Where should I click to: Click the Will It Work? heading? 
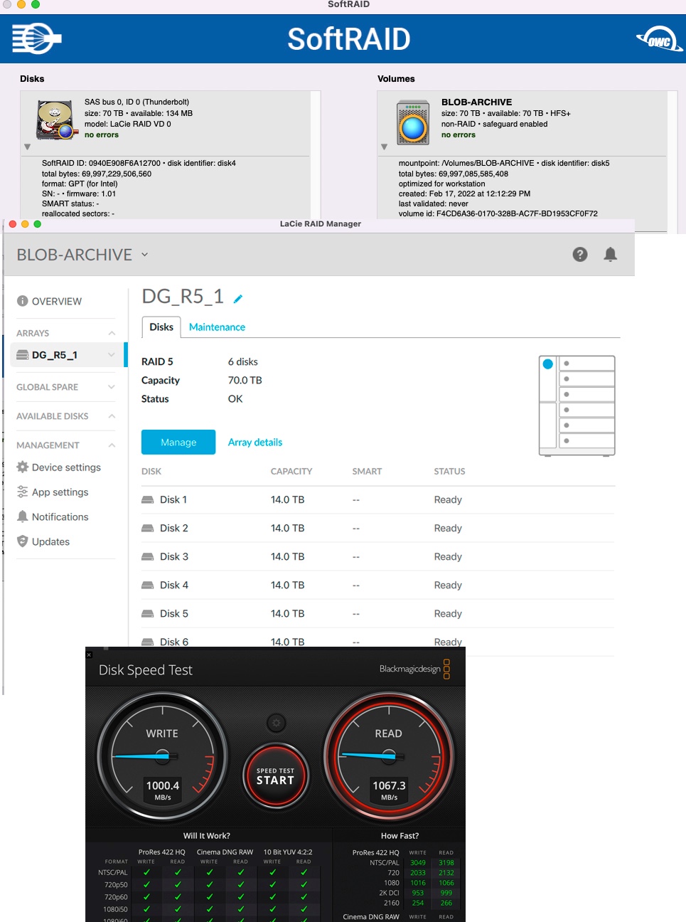coord(207,836)
